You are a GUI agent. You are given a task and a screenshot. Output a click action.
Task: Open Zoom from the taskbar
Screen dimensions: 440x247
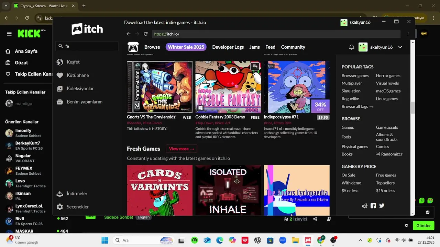point(283,240)
